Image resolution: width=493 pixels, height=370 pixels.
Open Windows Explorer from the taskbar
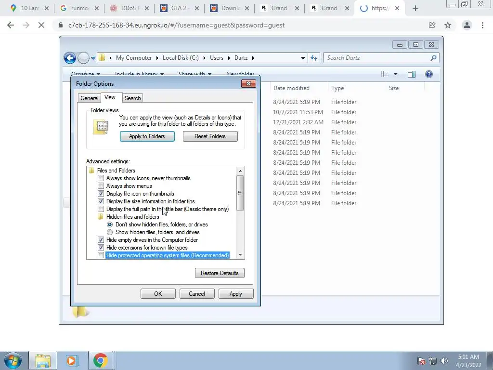tap(43, 361)
